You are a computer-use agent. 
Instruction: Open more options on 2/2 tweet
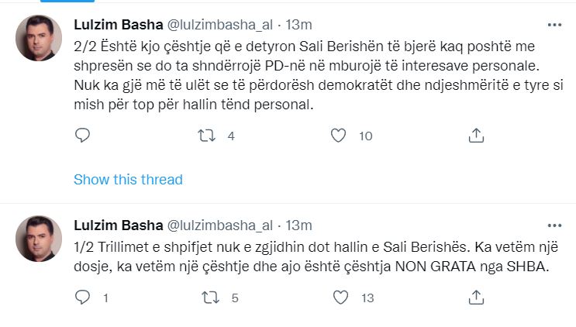(554, 25)
